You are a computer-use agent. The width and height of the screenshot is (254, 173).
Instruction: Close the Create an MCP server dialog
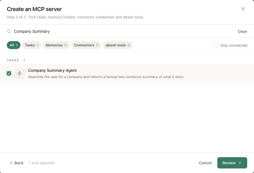(243, 9)
